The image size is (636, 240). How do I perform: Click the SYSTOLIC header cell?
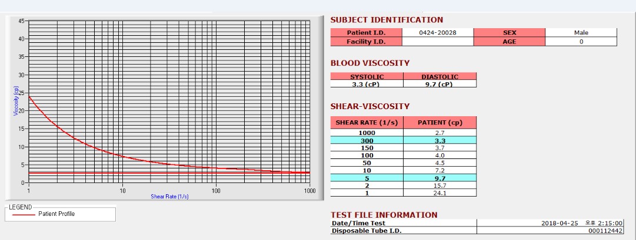(367, 76)
